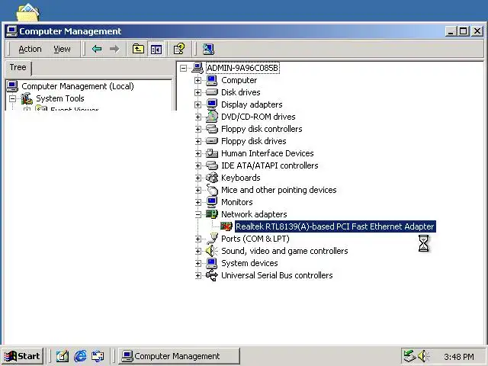Open the Start menu
Viewport: 488px width, 366px height.
pos(22,356)
